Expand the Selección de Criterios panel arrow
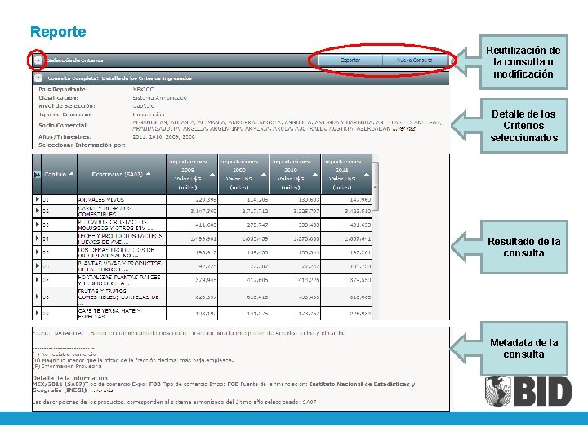 [38, 60]
